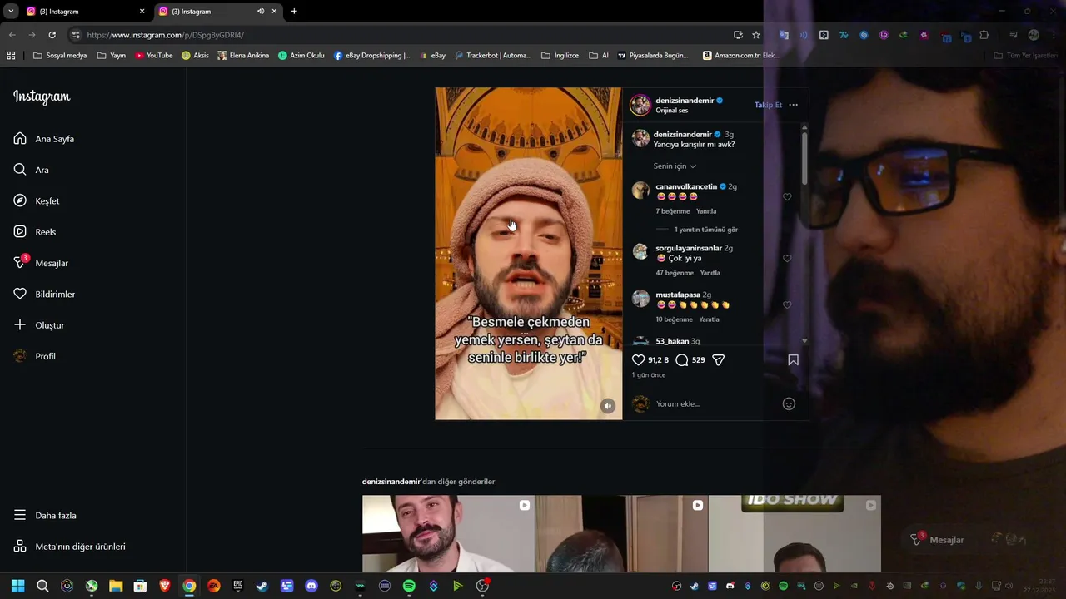This screenshot has height=599, width=1066.
Task: Like the post with the heart icon
Action: click(639, 360)
